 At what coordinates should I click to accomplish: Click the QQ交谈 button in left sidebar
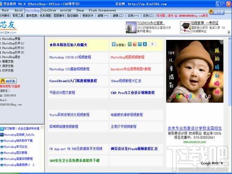(x=8, y=81)
